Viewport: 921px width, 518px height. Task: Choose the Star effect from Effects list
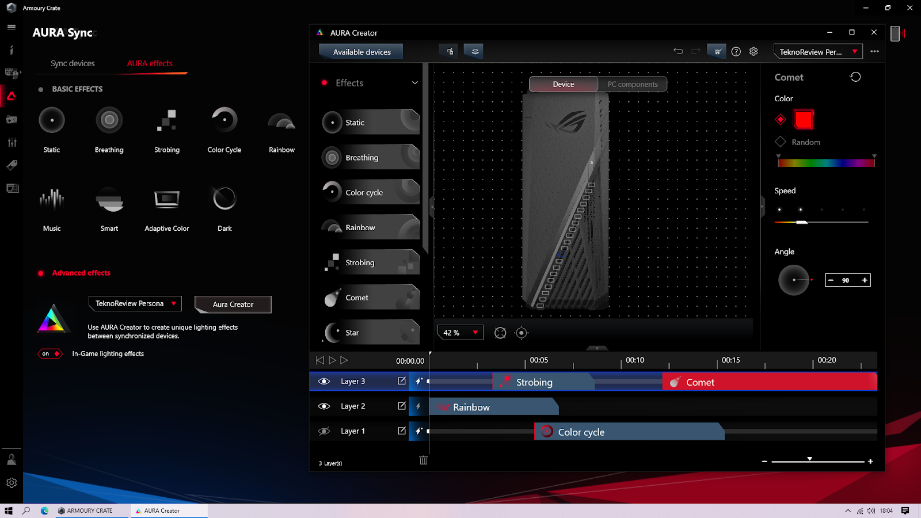(x=371, y=332)
